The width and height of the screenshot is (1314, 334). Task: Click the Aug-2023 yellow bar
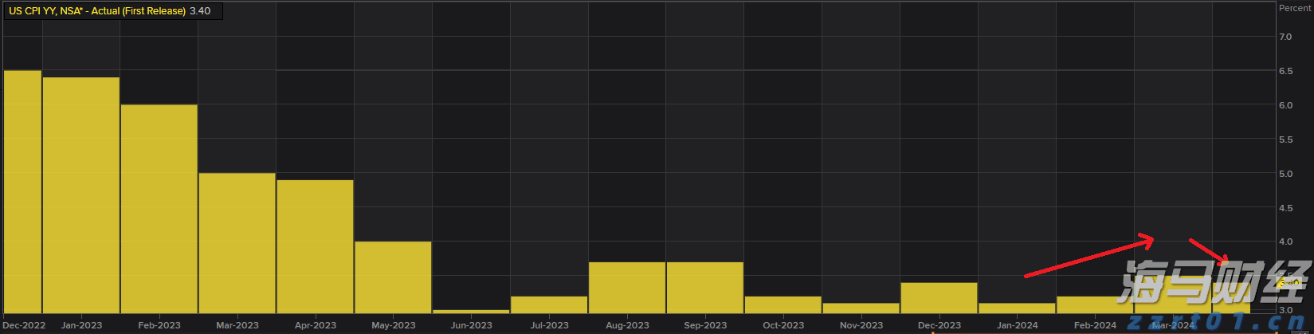pos(627,288)
